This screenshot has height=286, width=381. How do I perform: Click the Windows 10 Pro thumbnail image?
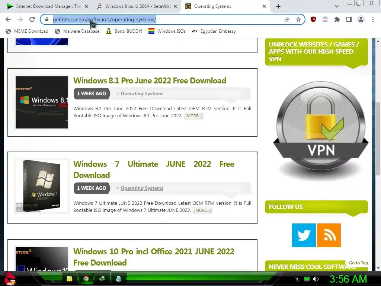coord(42,259)
